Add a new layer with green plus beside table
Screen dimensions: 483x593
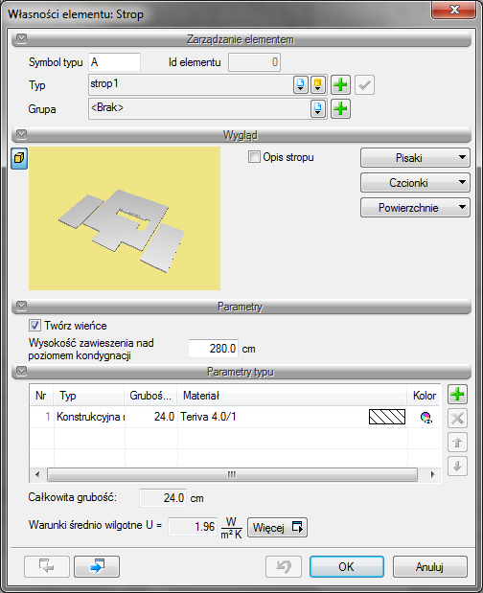pyautogui.click(x=457, y=395)
